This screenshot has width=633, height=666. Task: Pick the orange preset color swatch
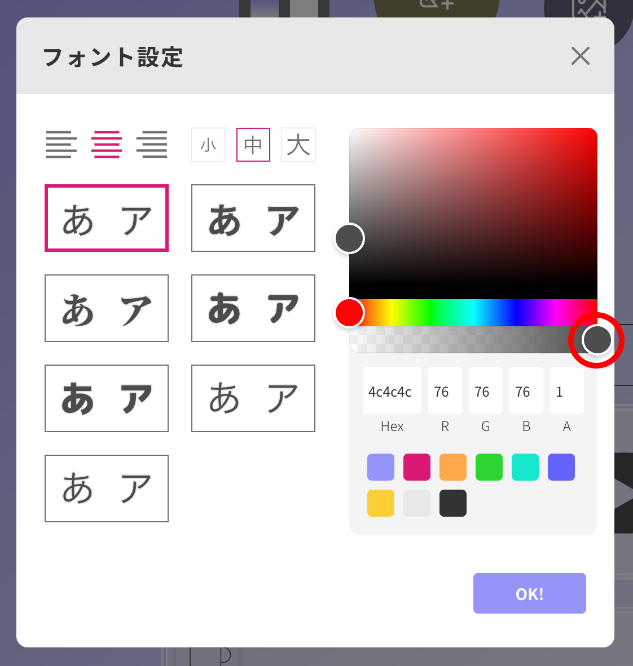tap(453, 467)
